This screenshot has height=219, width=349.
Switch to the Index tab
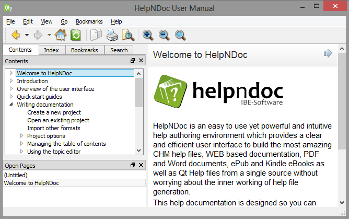pyautogui.click(x=51, y=50)
